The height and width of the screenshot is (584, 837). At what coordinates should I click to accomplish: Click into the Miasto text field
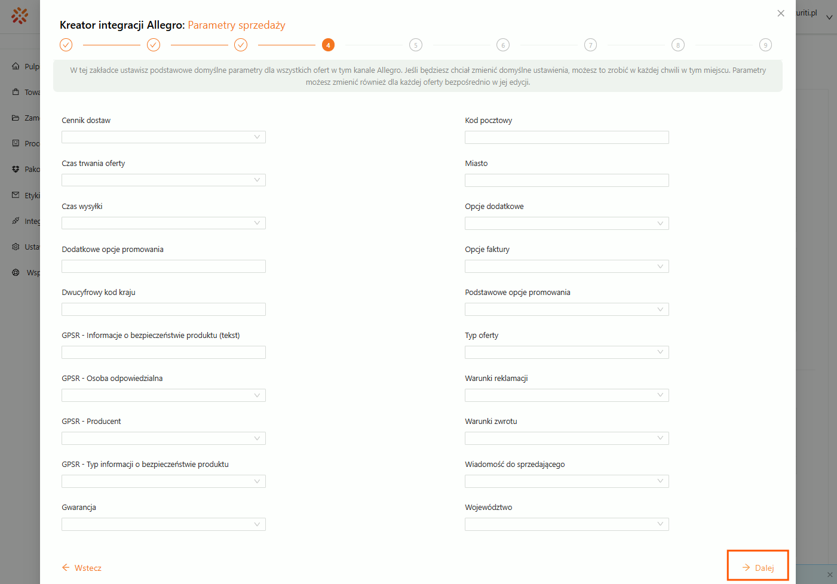(x=566, y=180)
